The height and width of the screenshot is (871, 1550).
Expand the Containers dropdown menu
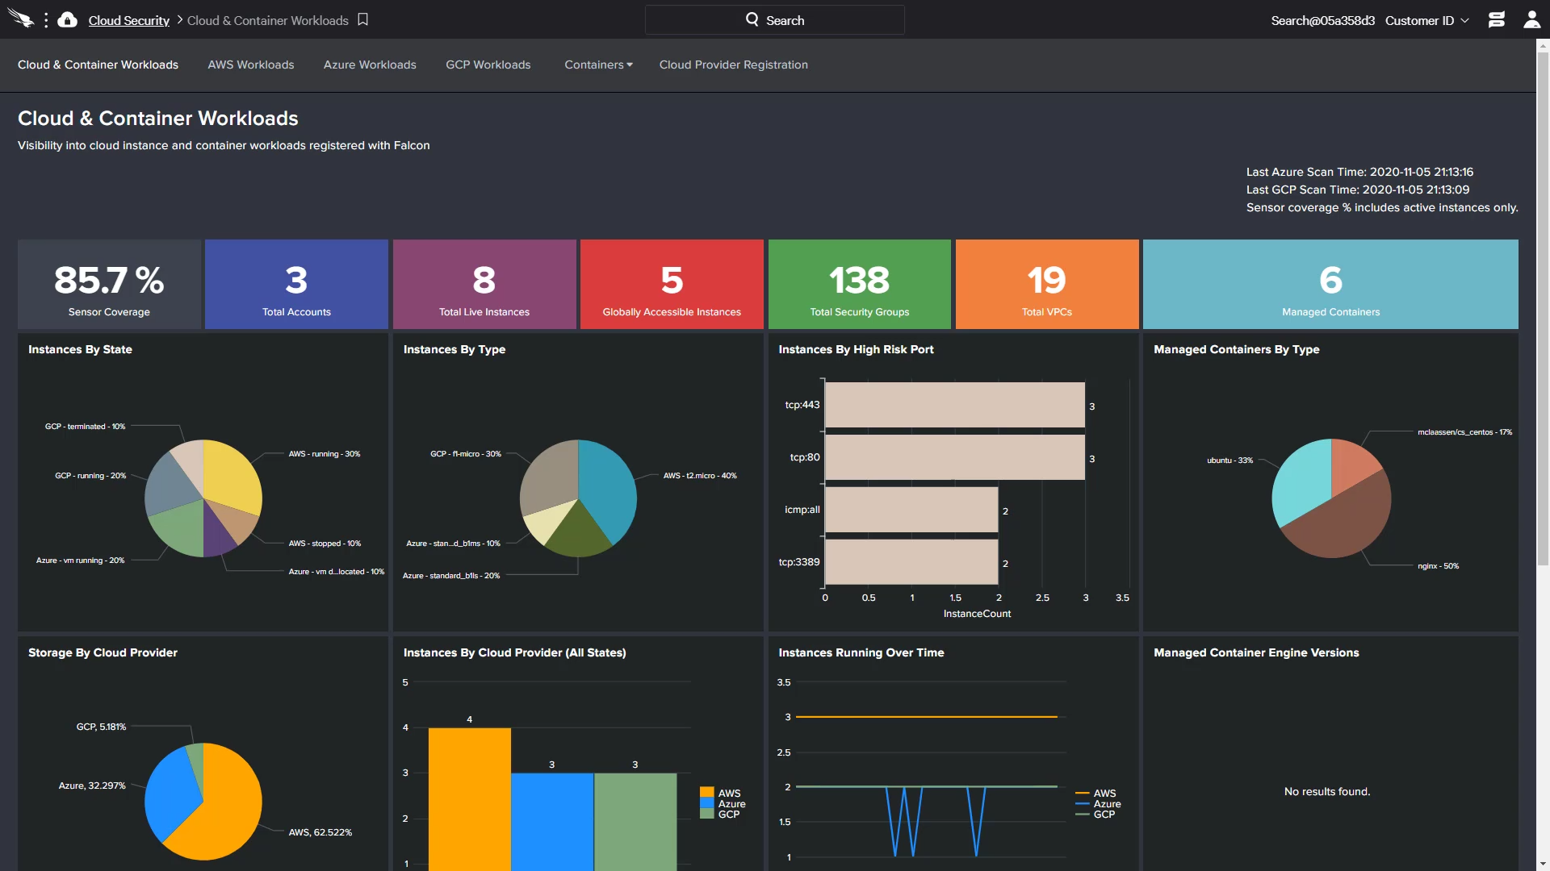pos(597,65)
